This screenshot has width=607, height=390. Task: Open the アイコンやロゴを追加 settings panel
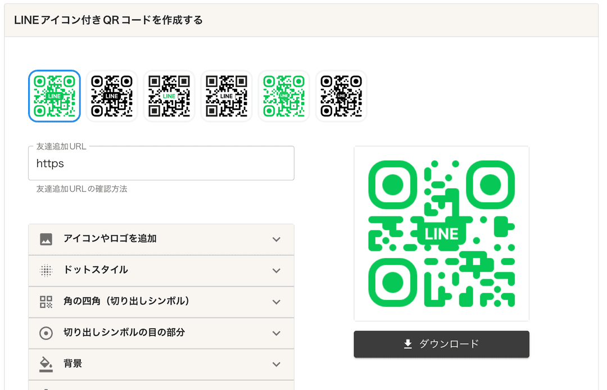pos(161,239)
